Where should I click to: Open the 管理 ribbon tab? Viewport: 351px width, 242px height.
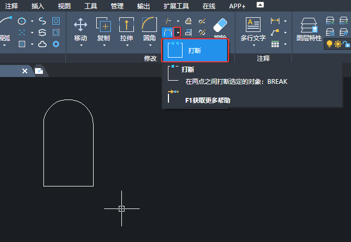(x=117, y=6)
